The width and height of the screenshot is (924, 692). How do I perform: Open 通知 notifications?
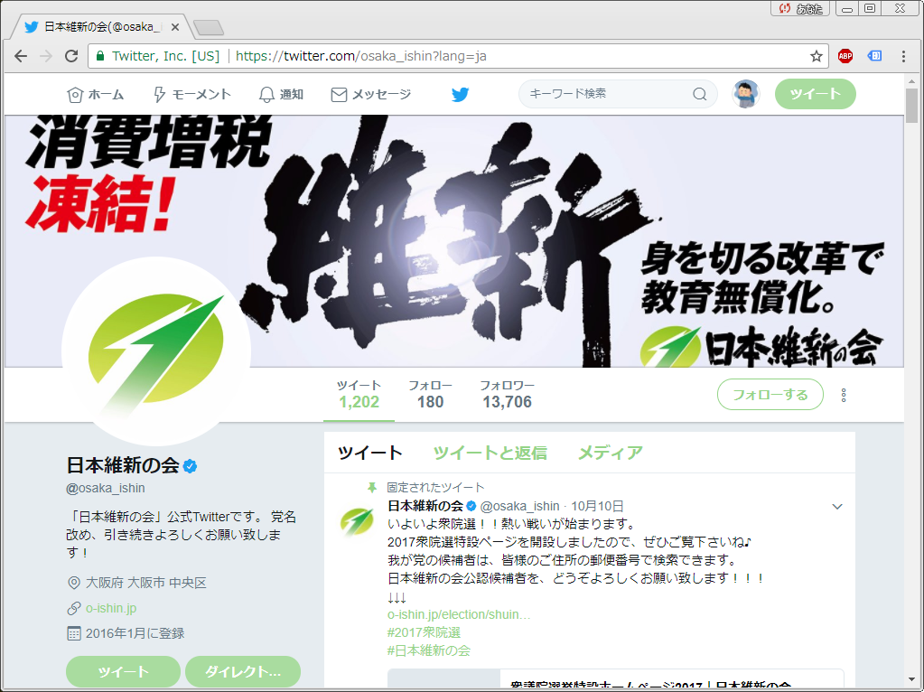point(281,94)
